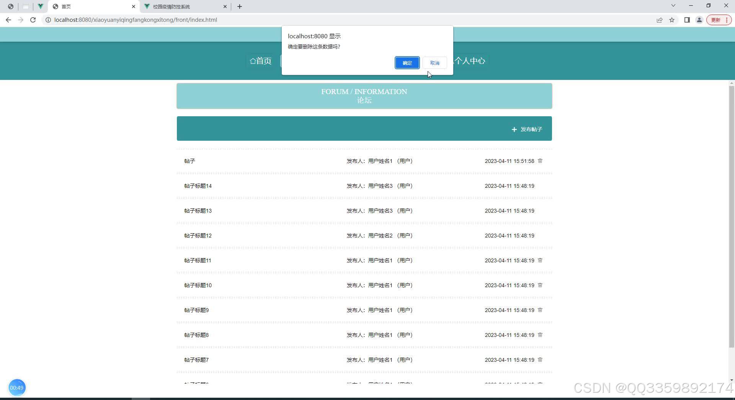Cancel deletion with the 取消 button
Viewport: 735px width, 400px height.
click(434, 63)
